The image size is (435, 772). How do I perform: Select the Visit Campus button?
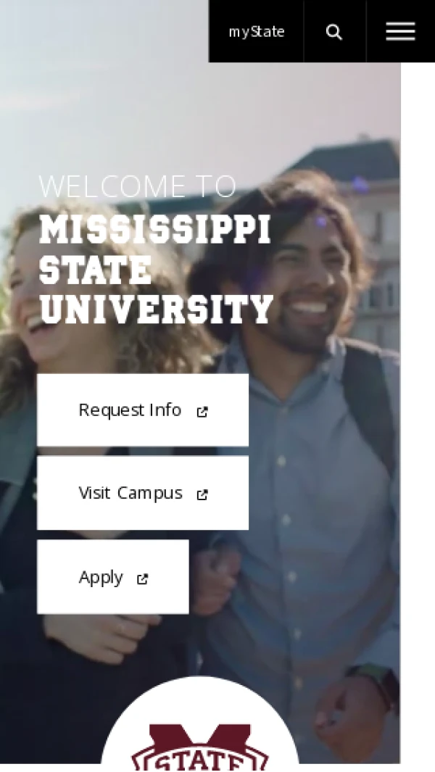143,493
